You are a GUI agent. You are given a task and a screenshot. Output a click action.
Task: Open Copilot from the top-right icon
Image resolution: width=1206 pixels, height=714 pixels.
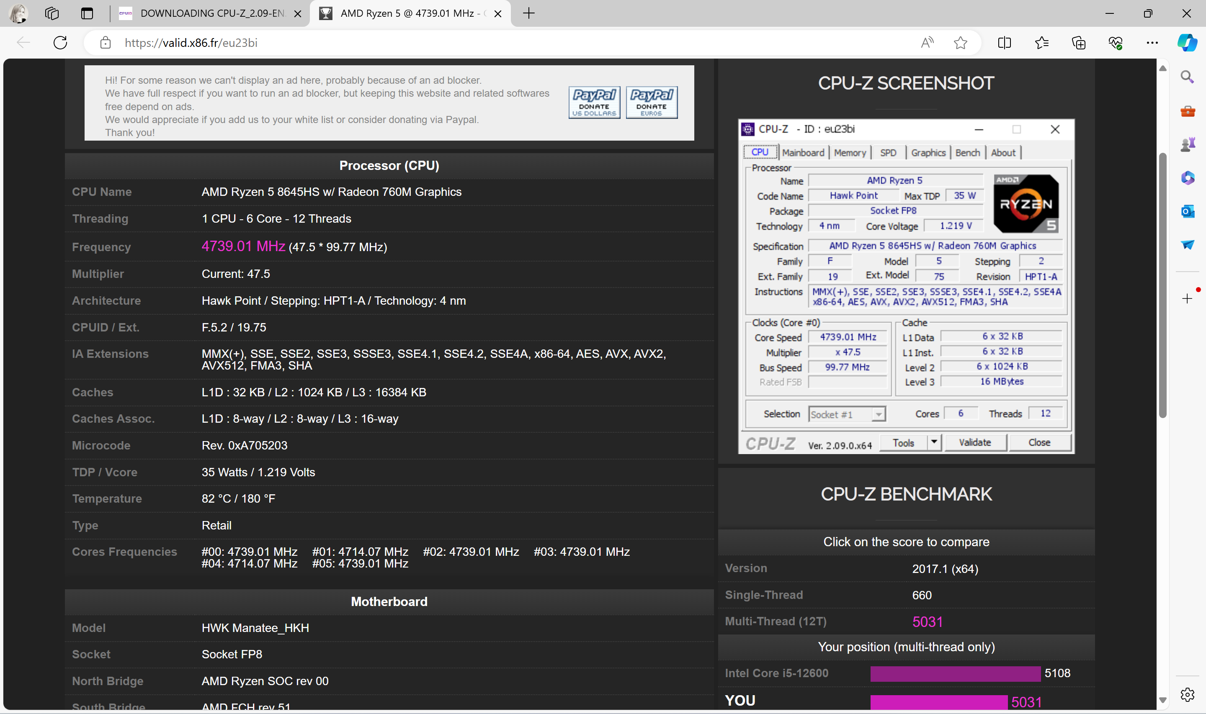click(x=1187, y=43)
